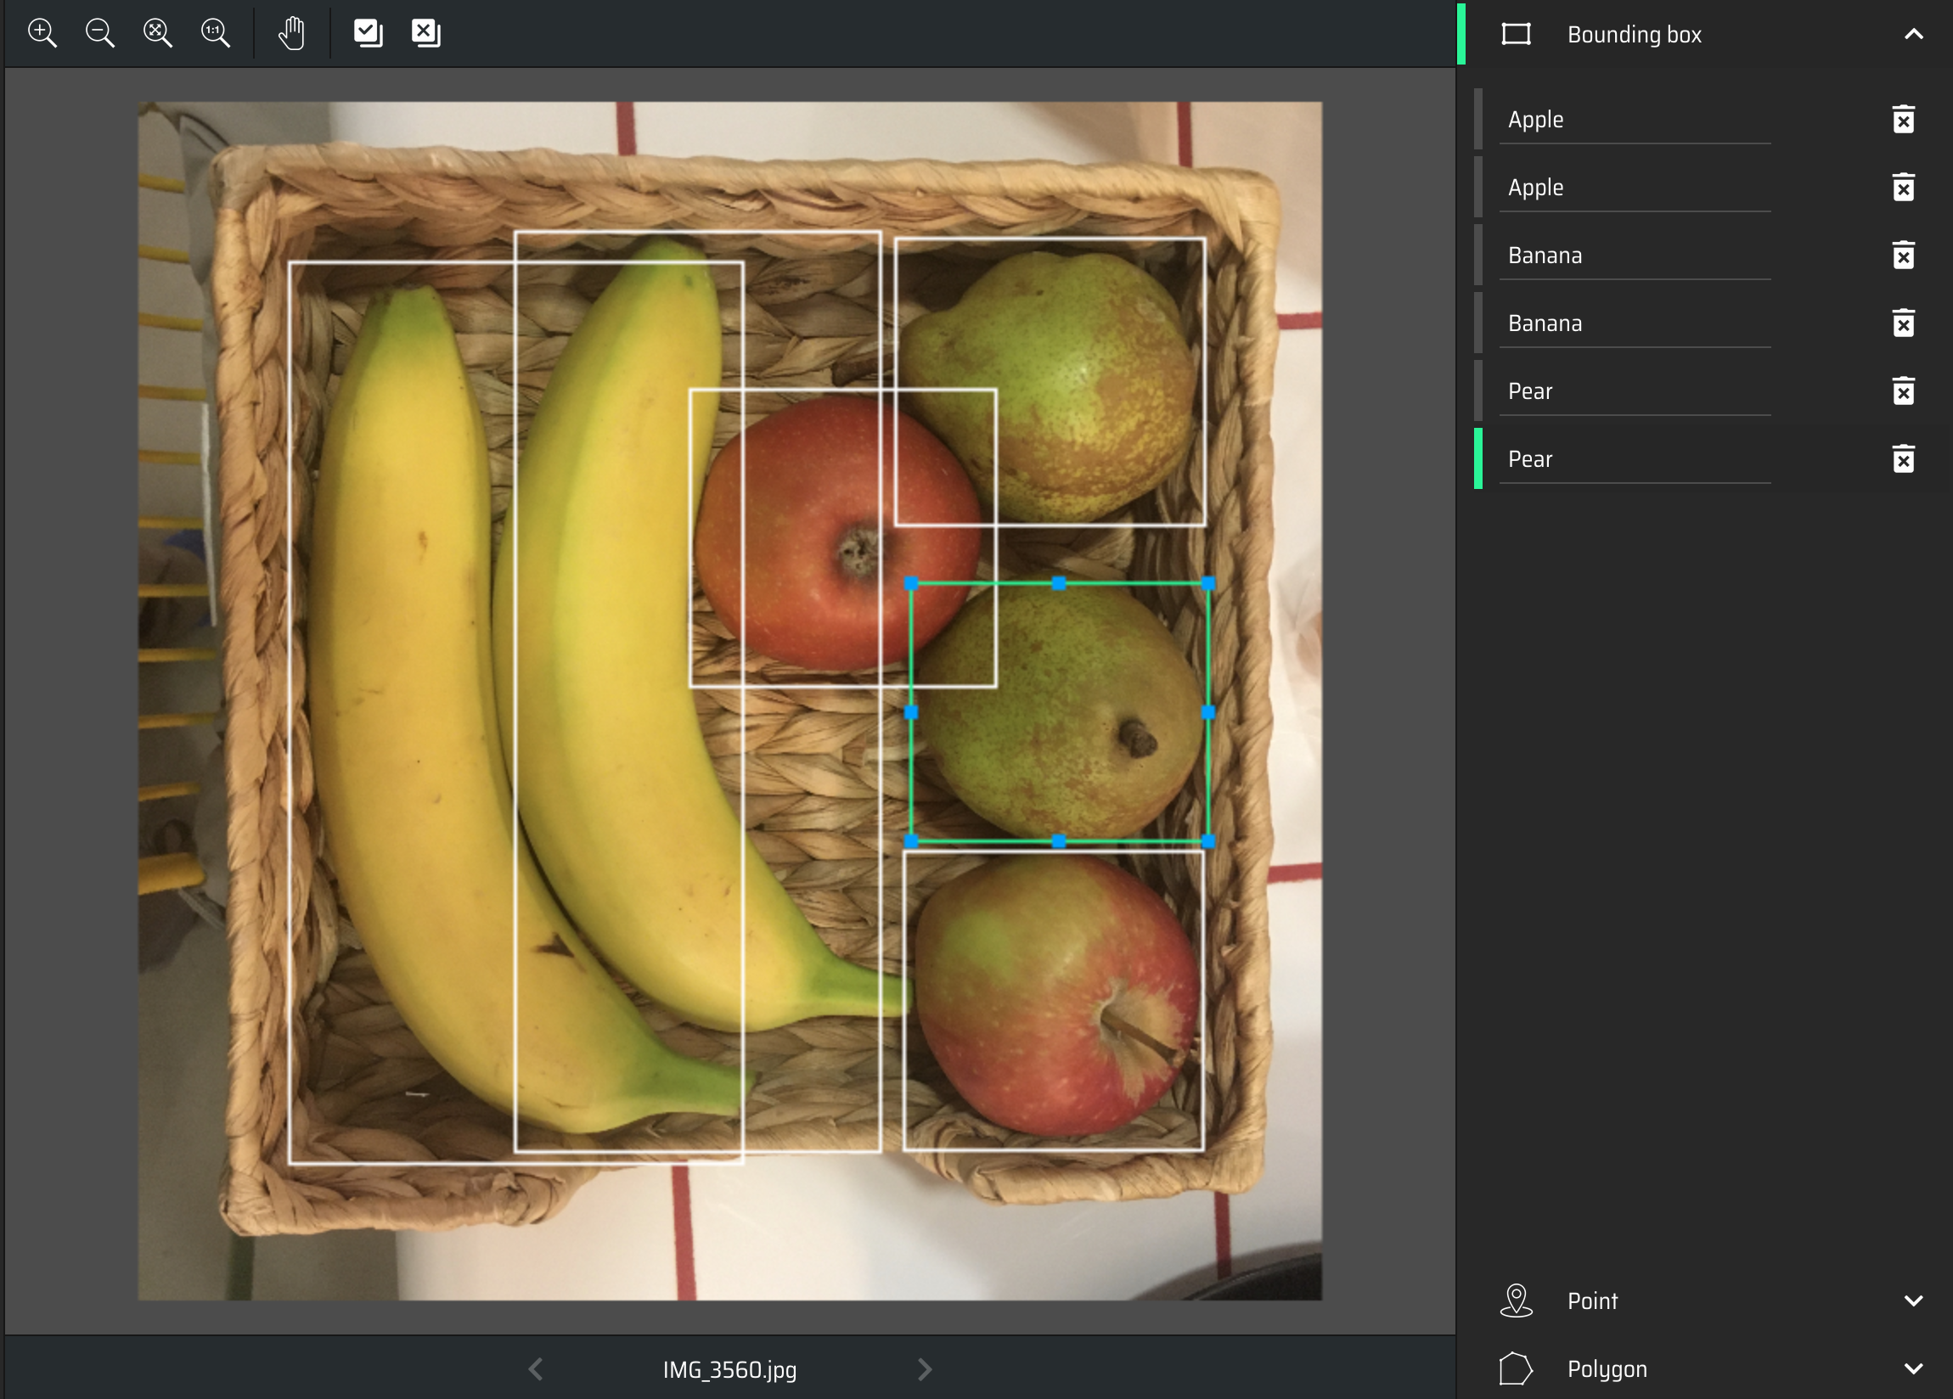
Task: Delete the first Banana annotation
Action: click(1903, 256)
